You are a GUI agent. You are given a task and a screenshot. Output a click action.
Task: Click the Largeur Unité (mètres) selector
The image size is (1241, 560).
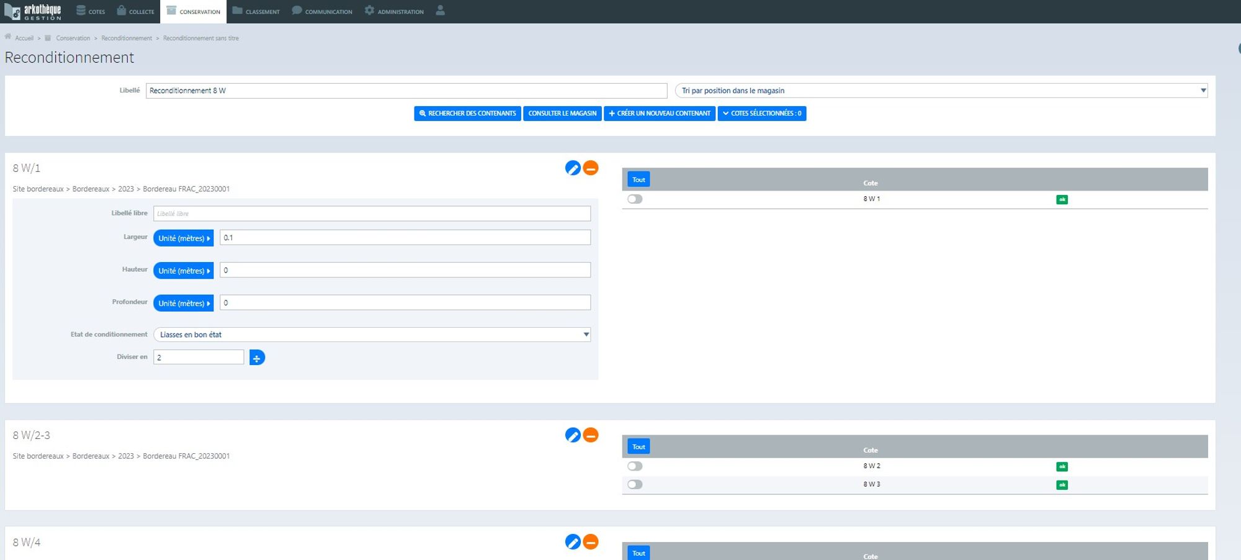[x=184, y=238]
